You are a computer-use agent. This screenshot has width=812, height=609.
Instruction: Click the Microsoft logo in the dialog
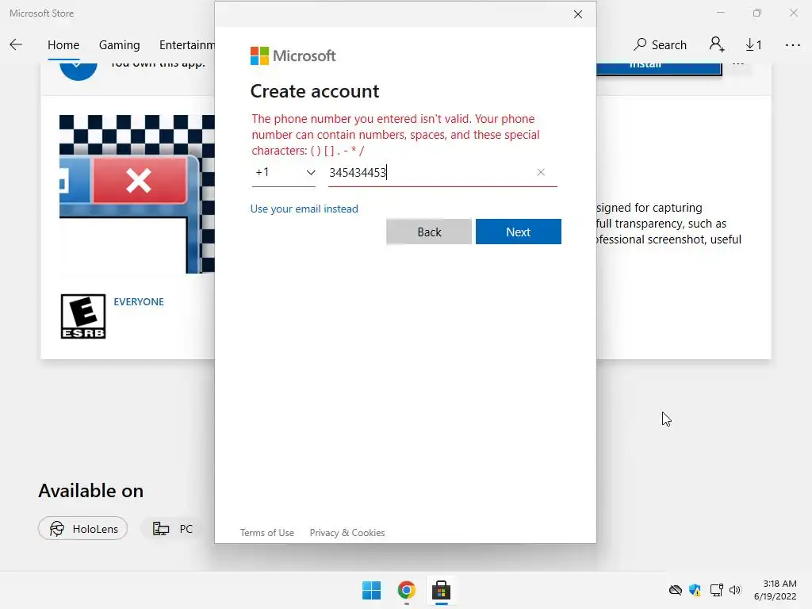click(293, 56)
